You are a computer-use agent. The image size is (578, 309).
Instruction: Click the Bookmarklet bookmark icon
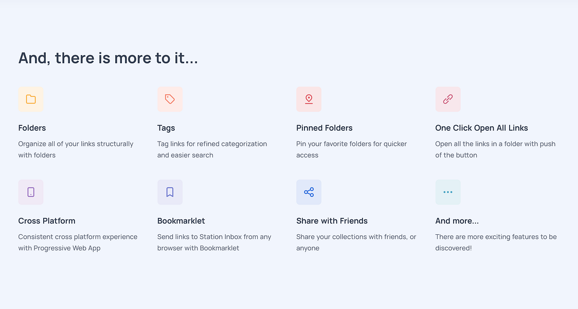[x=170, y=192]
